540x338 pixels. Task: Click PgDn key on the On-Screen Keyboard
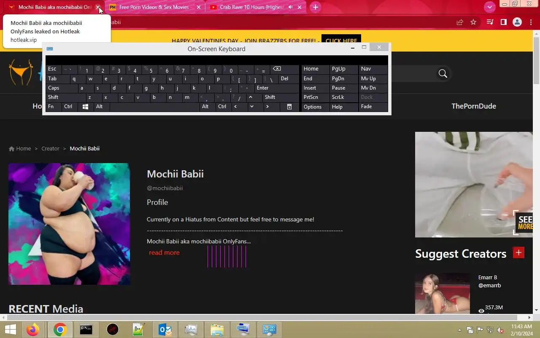point(344,79)
